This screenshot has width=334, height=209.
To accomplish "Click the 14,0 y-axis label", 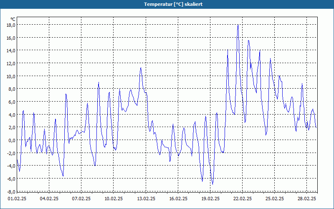I will click(x=11, y=51).
